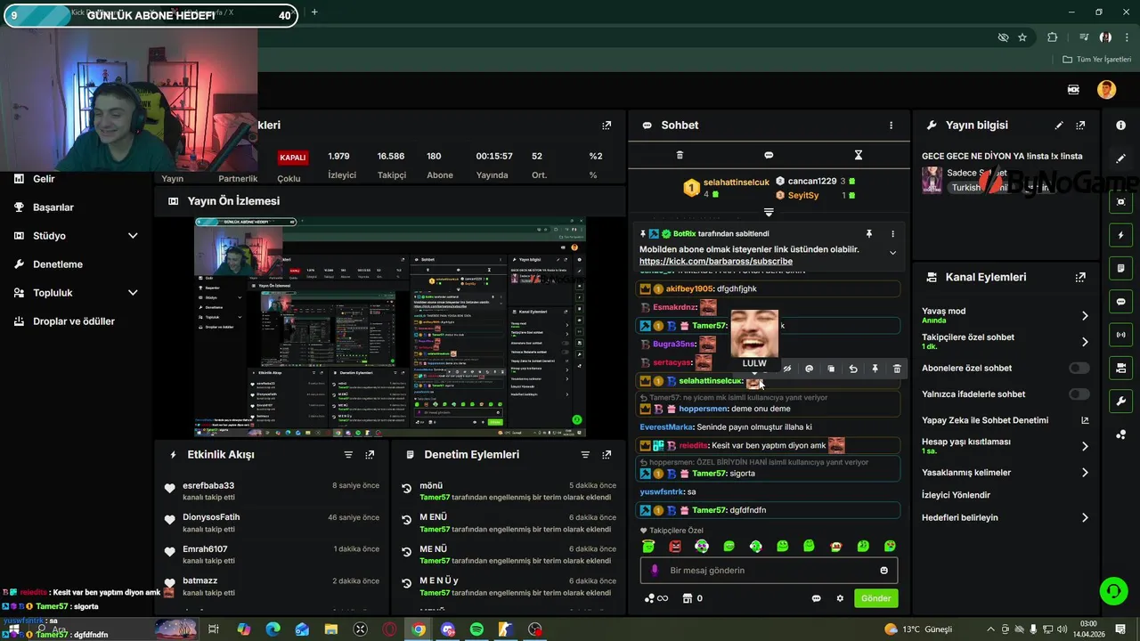The height and width of the screenshot is (641, 1140).
Task: Click the chat bubble icon beside settings gear
Action: (816, 598)
